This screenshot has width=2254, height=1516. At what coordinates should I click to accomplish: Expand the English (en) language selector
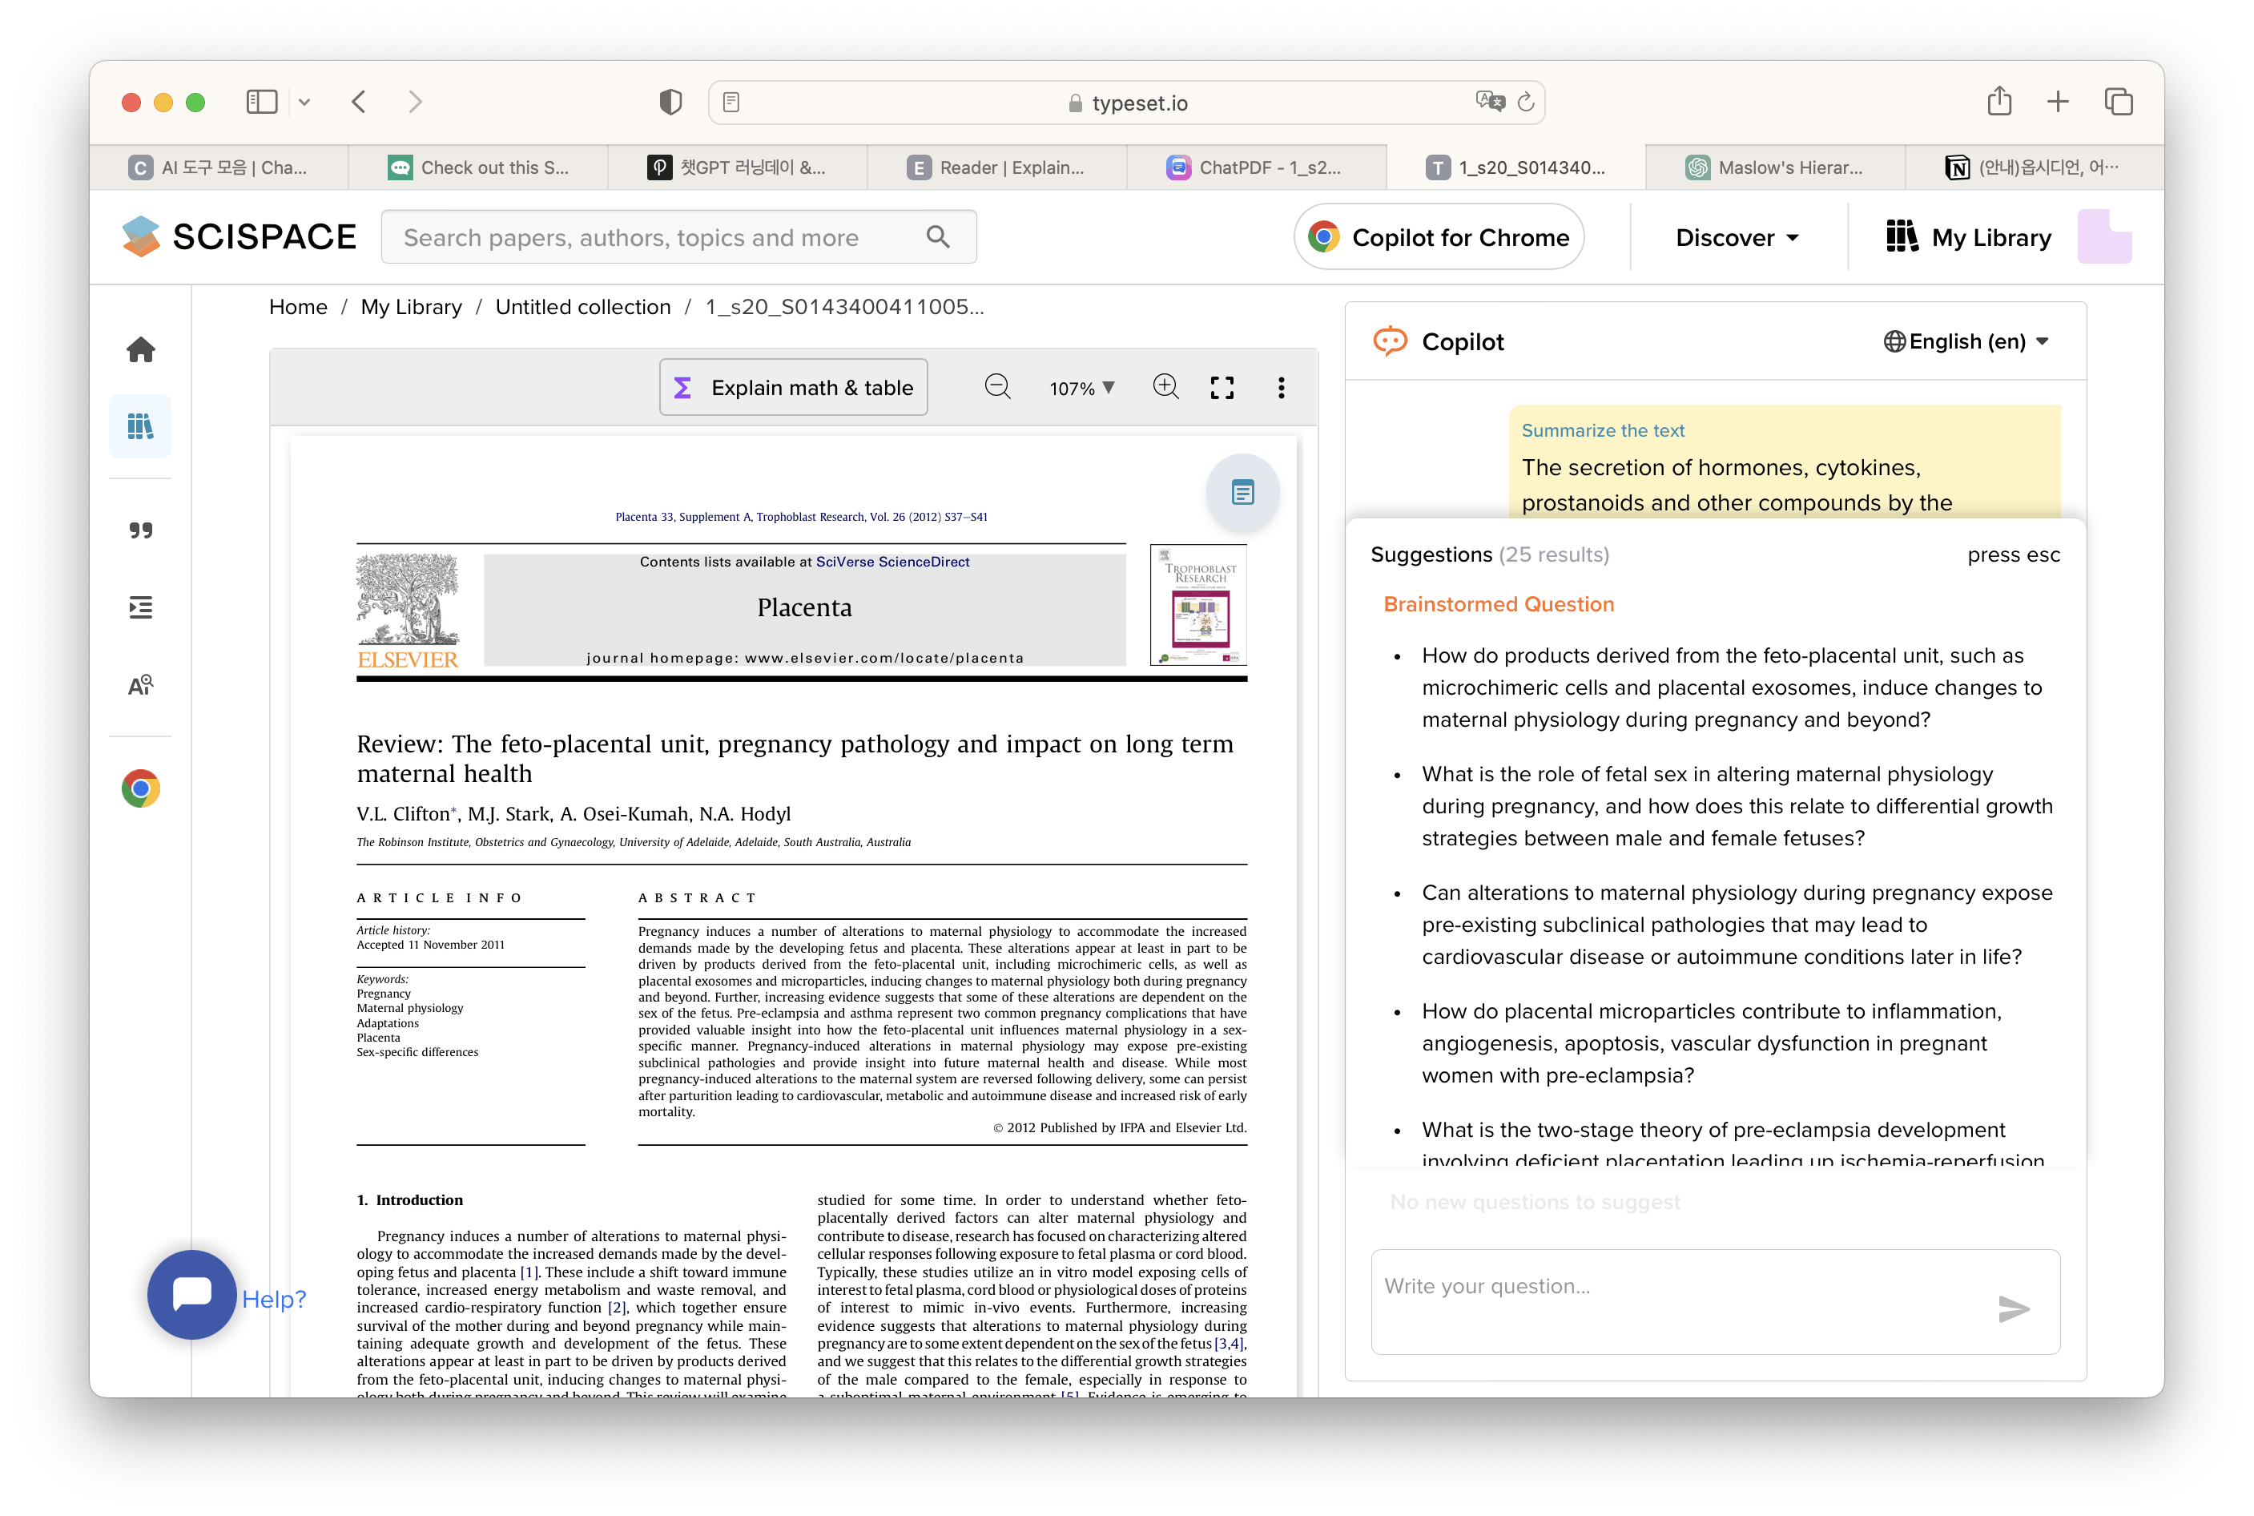tap(1966, 341)
